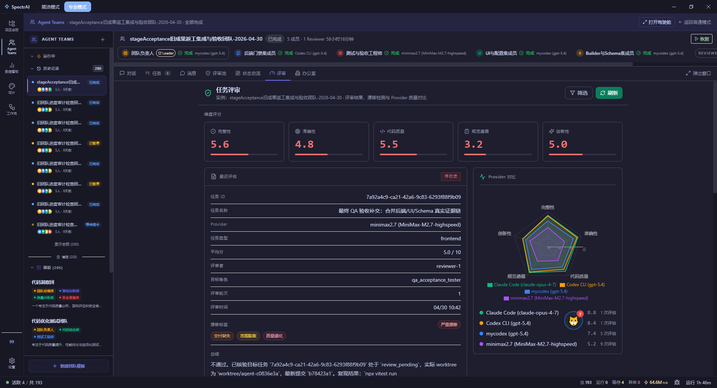
Task: Click the 规范遵循 3.2 score bar
Action: click(x=498, y=154)
